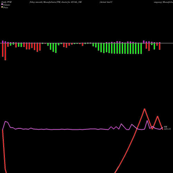This screenshot has width=173, height=173.
Task: Click the magenta volume line's first peak
Action: pos(5,121)
